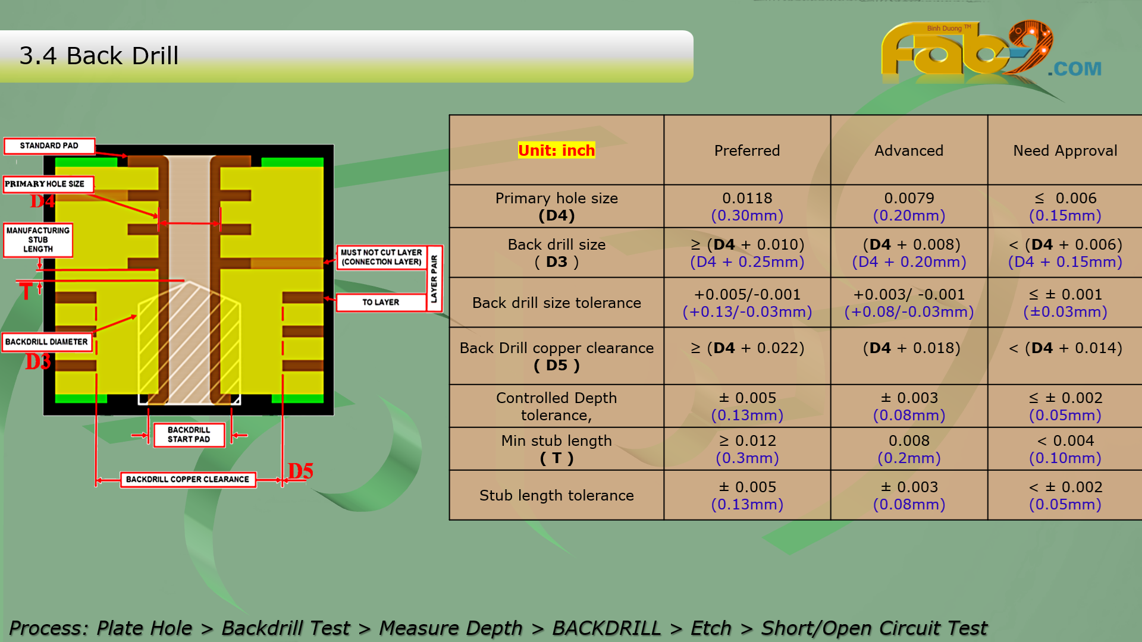Select the Need Approval column header
Viewport: 1142px width, 642px height.
coord(1065,150)
